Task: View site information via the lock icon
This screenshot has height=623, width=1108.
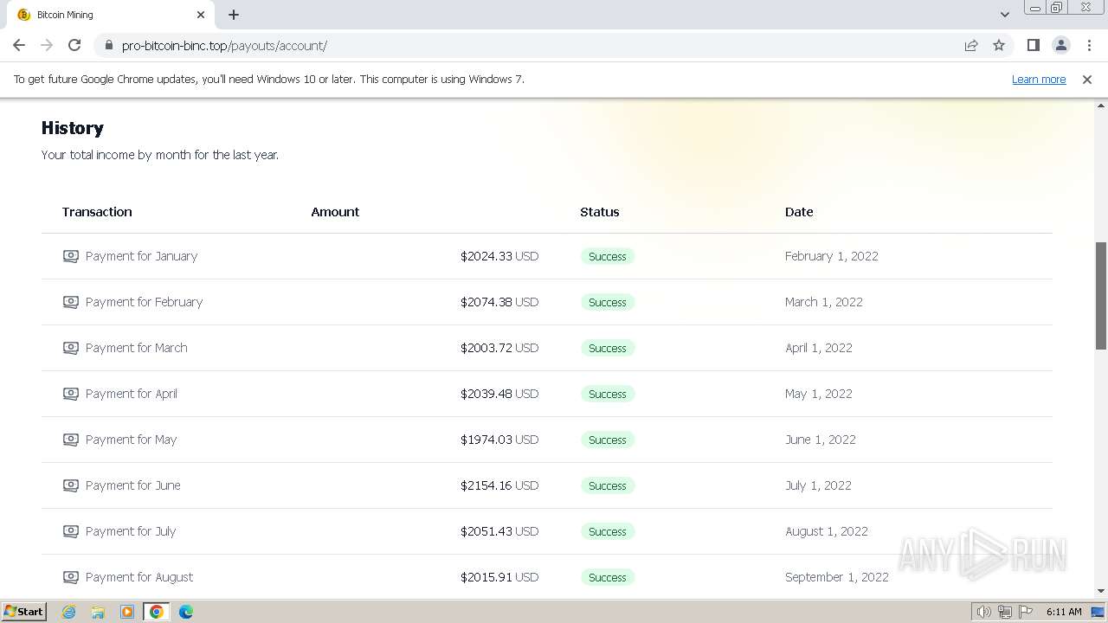Action: [108, 45]
